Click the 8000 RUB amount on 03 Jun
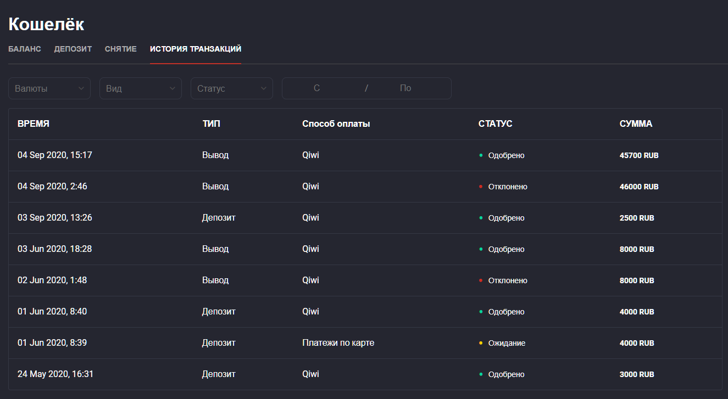Viewport: 728px width, 399px height. tap(637, 249)
